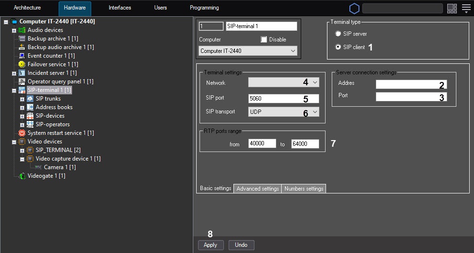The image size is (474, 253).
Task: Click the Audio devices tree icon
Action: (22, 30)
